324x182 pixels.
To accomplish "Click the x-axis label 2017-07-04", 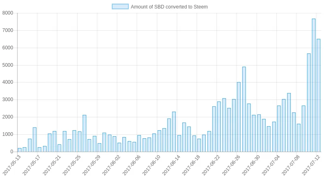I will click(271, 165).
